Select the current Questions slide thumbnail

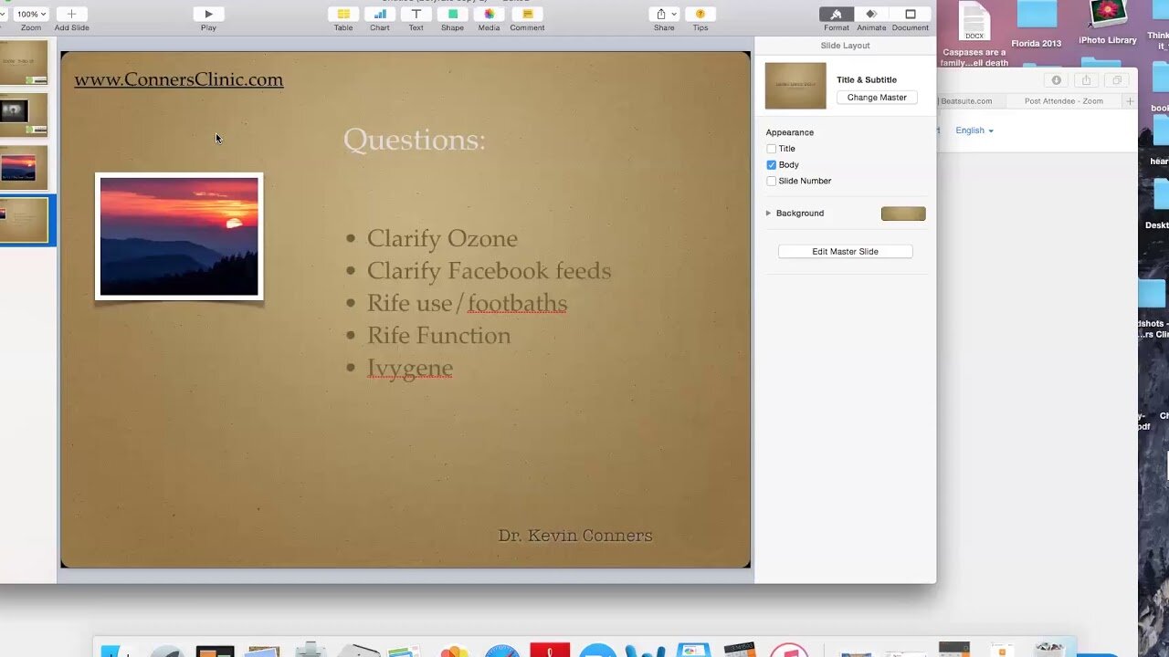23,221
